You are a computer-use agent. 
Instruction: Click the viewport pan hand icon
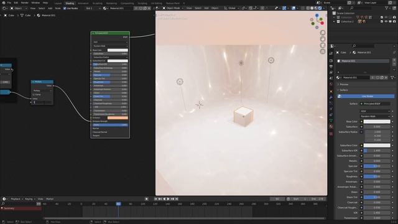pos(323,39)
